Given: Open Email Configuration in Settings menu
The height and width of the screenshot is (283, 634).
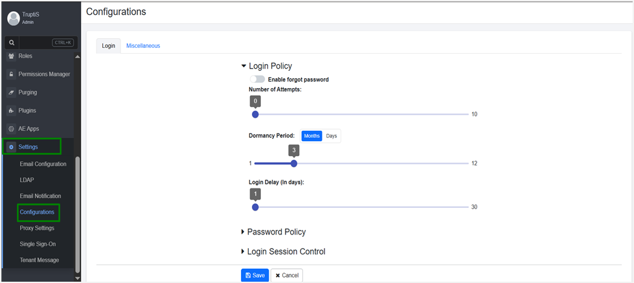Looking at the screenshot, I should tap(43, 164).
